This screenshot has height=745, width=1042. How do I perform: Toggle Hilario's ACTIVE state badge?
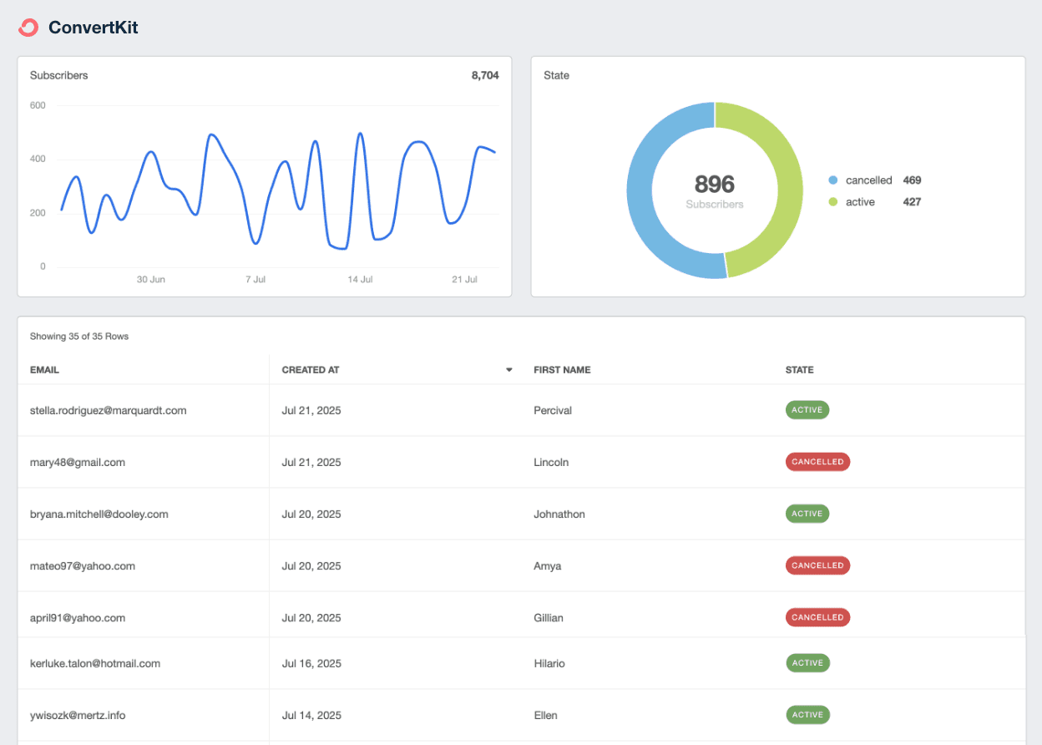tap(807, 662)
